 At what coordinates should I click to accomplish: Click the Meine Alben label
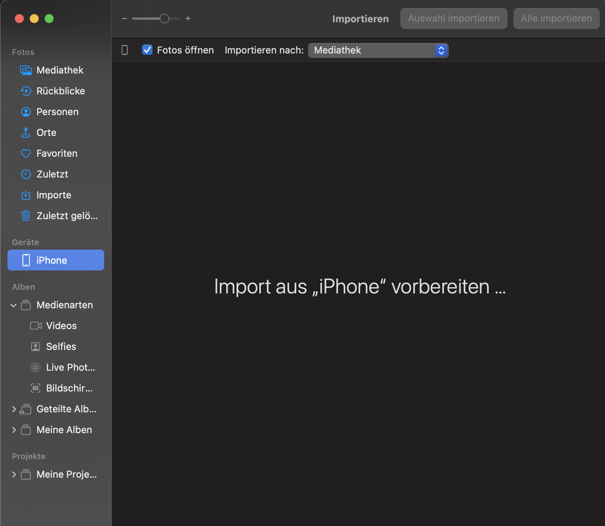[x=64, y=430]
